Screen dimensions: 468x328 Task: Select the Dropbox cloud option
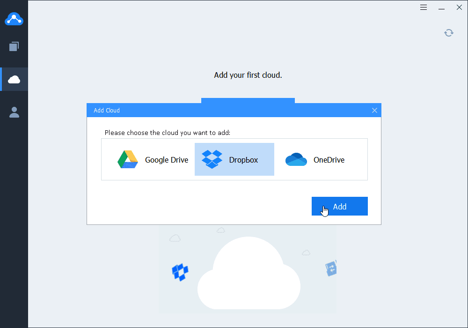point(234,159)
